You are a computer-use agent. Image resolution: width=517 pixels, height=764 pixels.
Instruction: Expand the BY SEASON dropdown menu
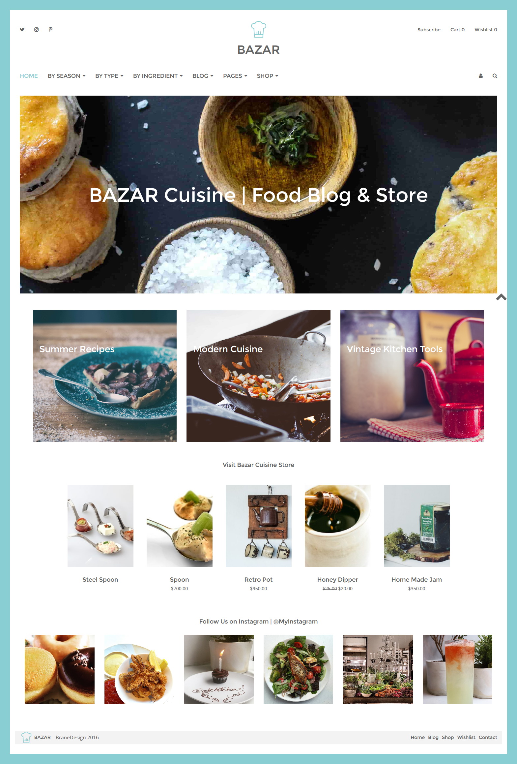coord(67,76)
